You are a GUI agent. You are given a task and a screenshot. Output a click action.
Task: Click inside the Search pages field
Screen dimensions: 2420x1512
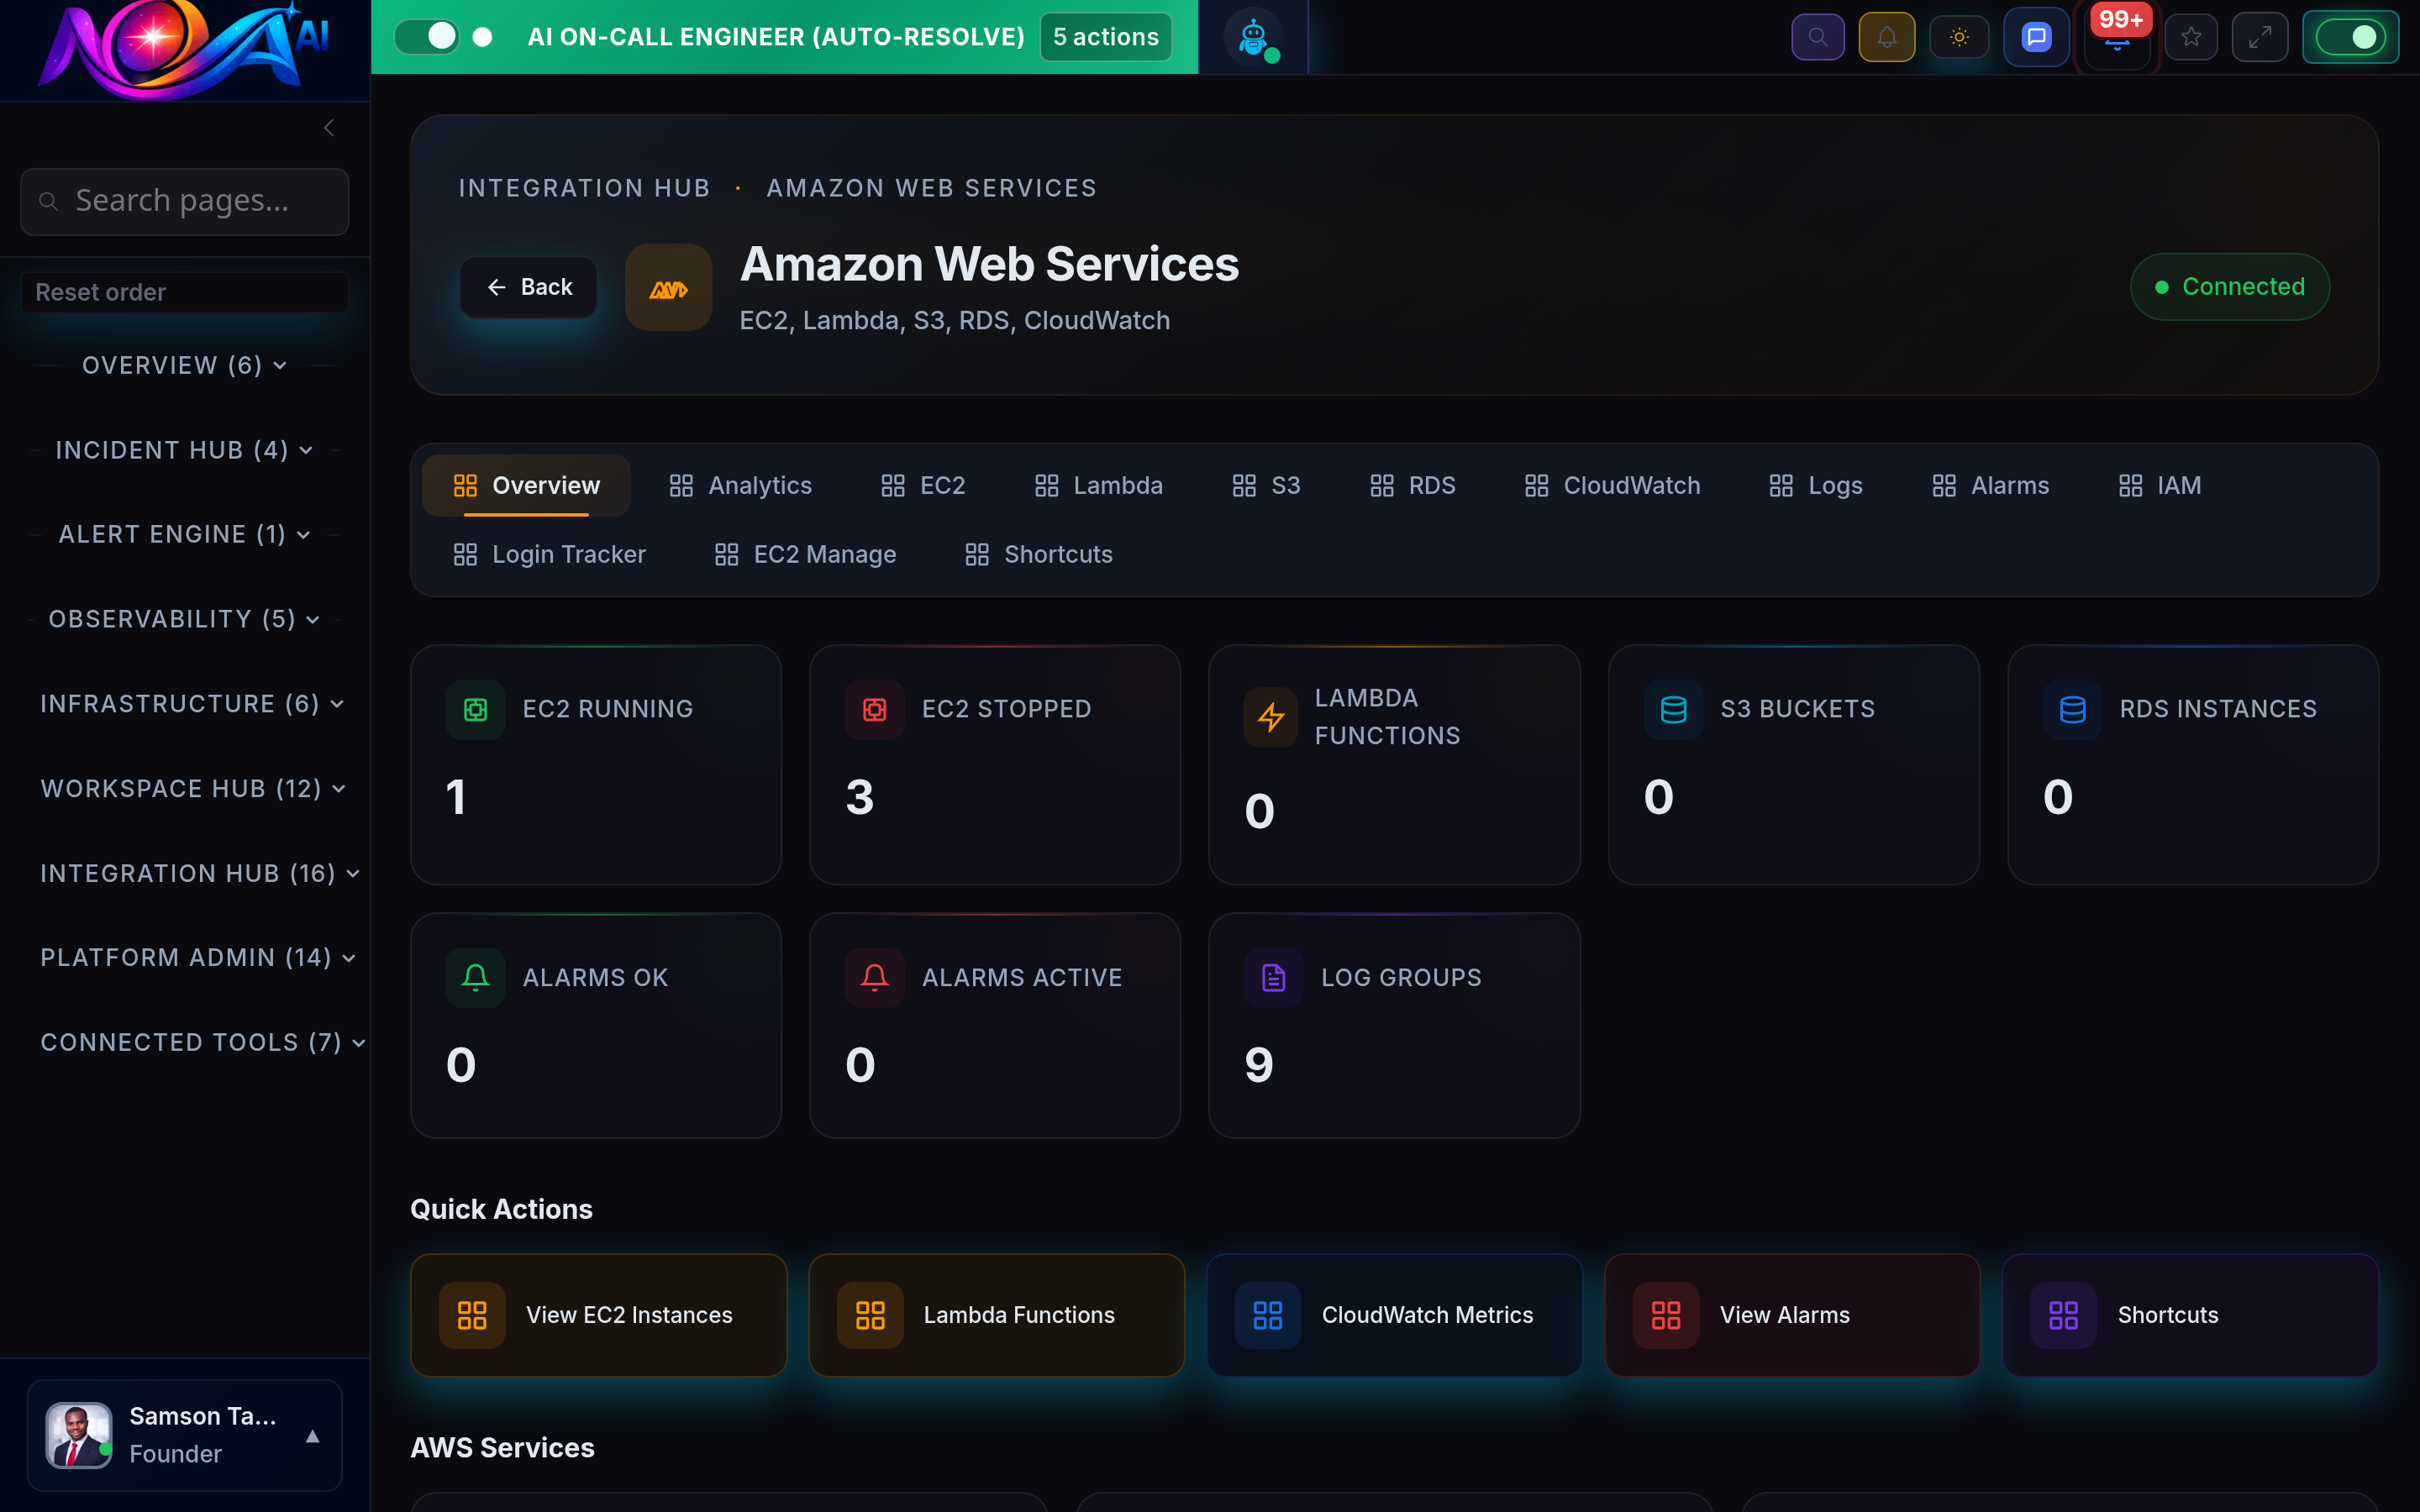click(184, 201)
